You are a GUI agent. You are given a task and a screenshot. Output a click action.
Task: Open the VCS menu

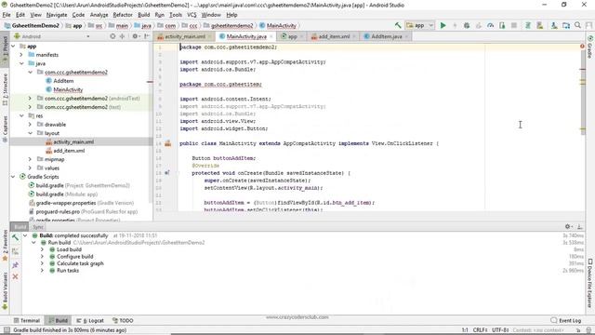(x=192, y=15)
